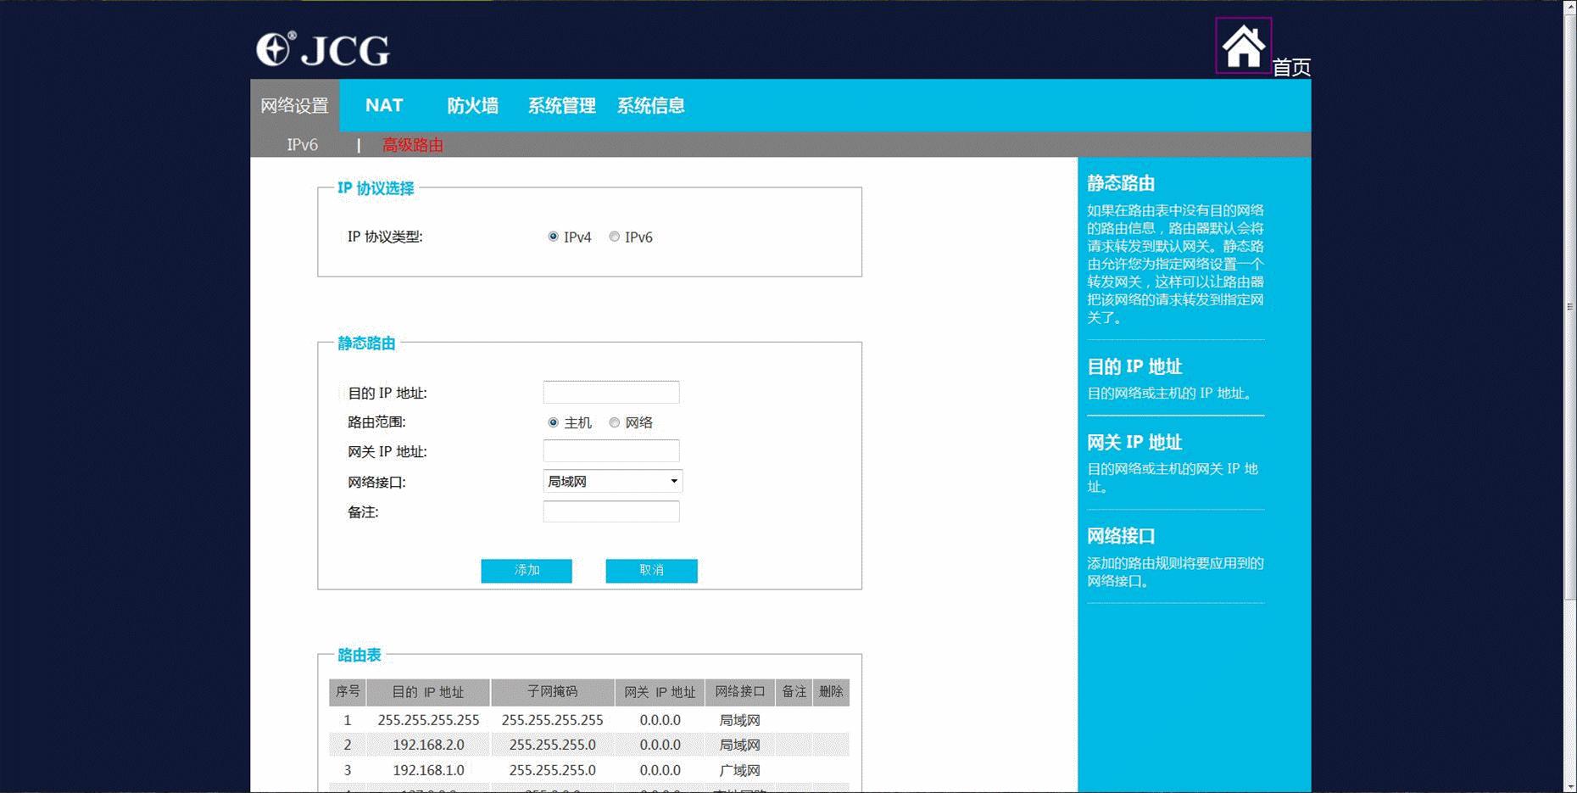Image resolution: width=1577 pixels, height=793 pixels.
Task: Switch to the 防火墙 tab
Action: point(474,105)
